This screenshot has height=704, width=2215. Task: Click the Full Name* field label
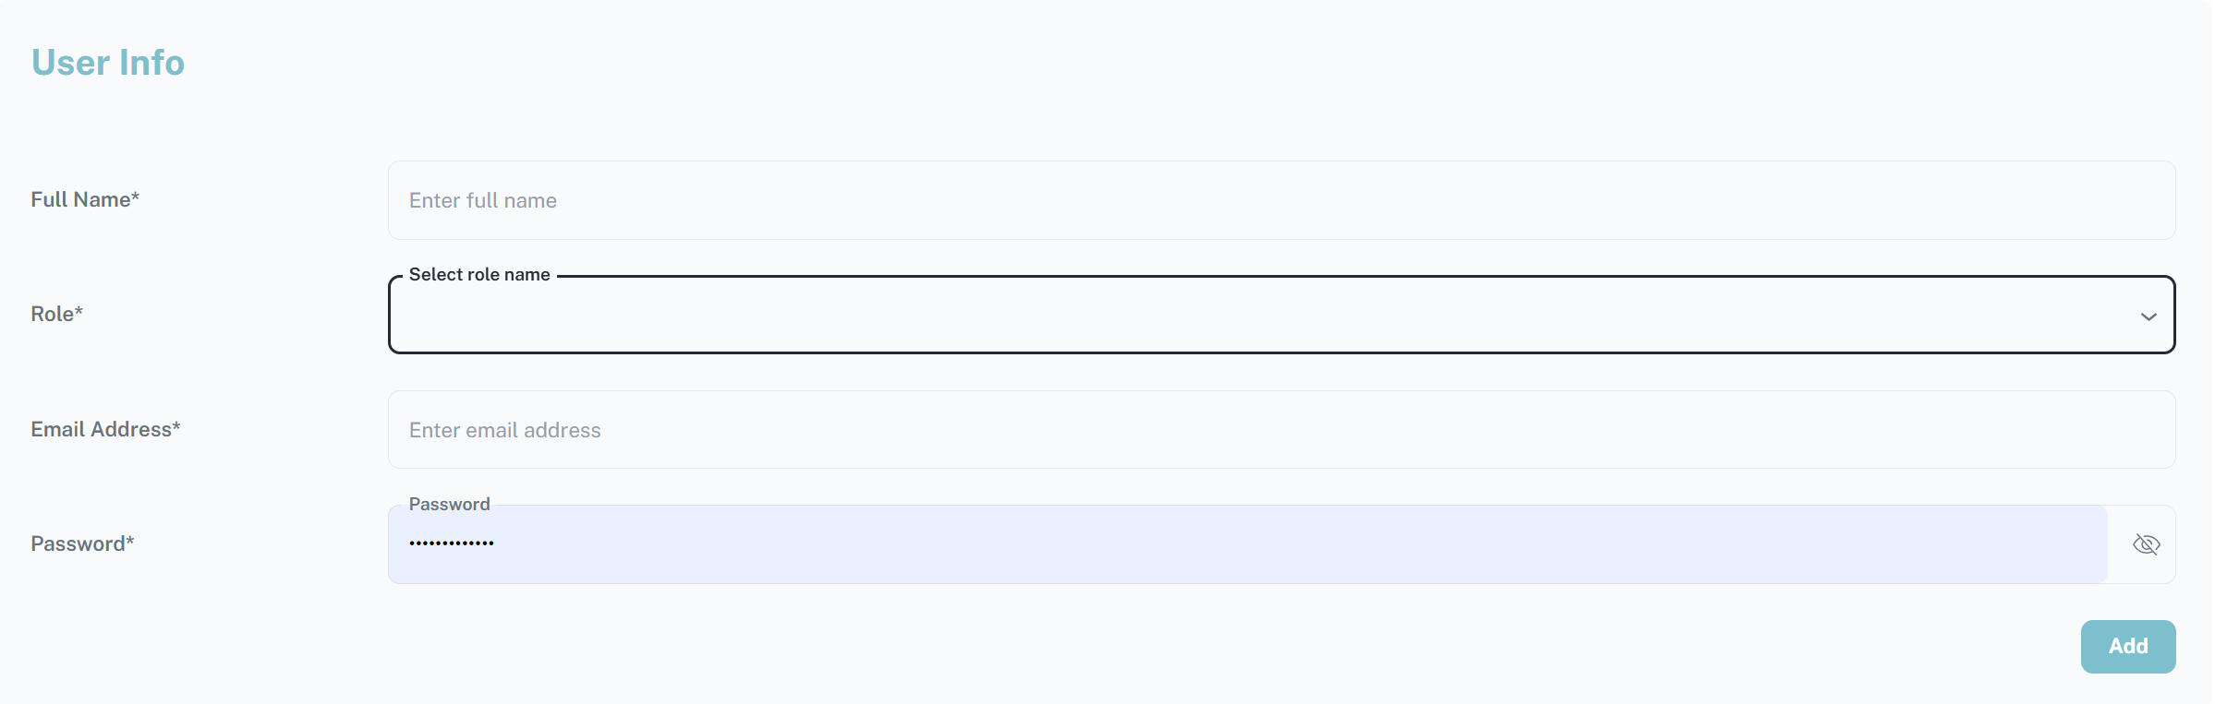(x=85, y=199)
